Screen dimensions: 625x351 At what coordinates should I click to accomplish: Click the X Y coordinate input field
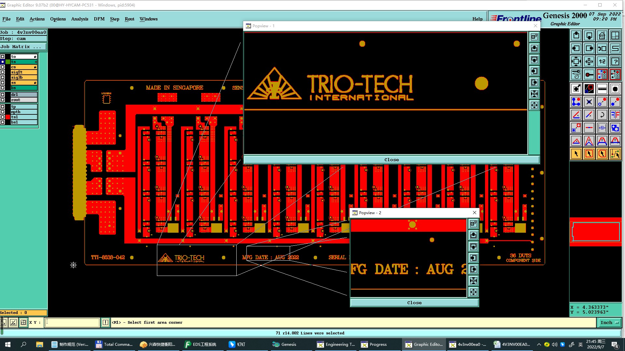(x=72, y=322)
